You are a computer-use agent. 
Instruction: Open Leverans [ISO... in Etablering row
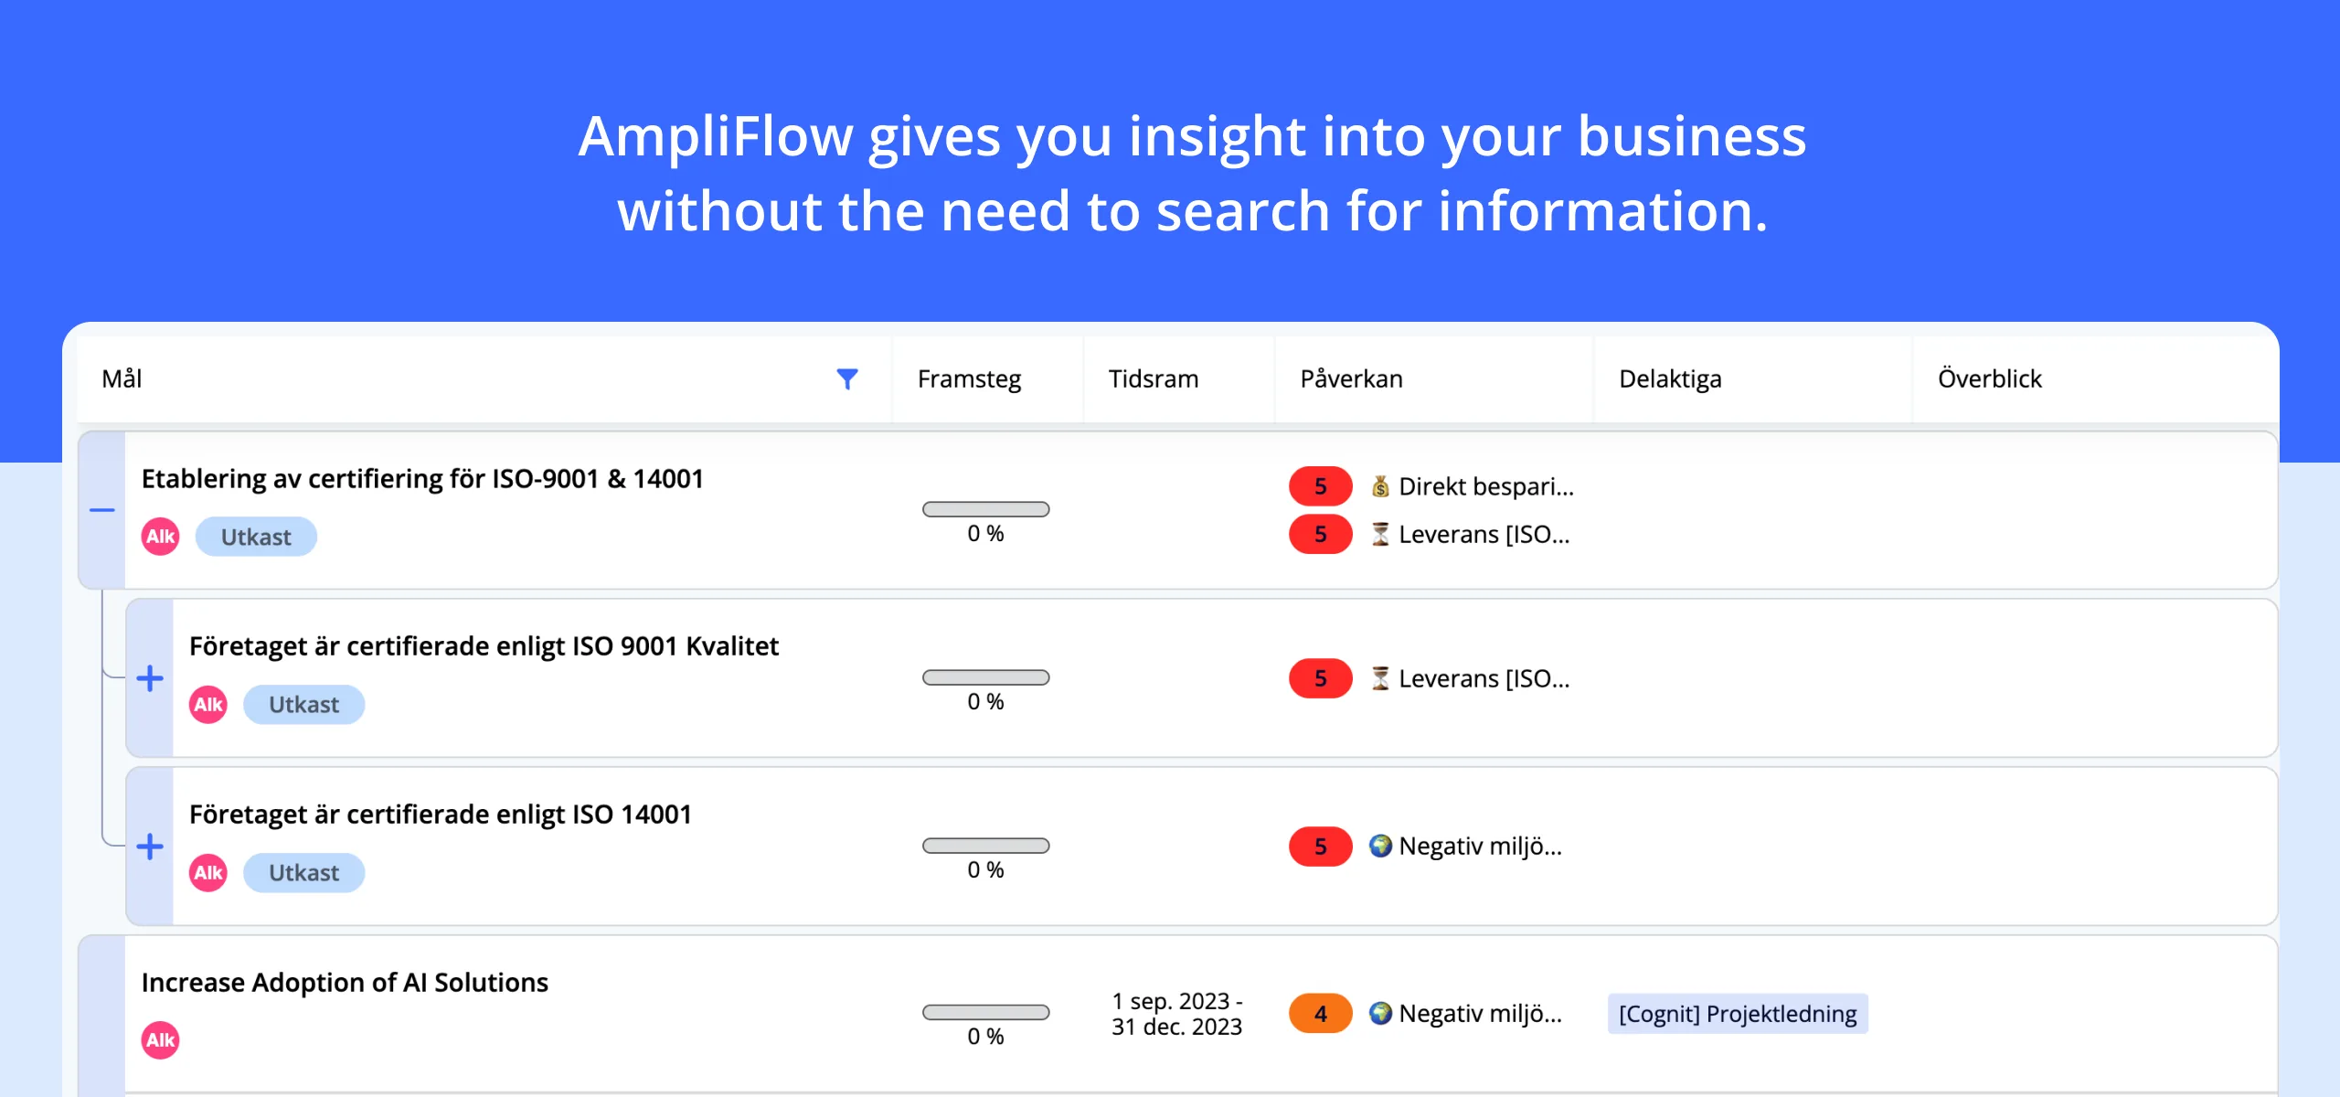(1484, 534)
